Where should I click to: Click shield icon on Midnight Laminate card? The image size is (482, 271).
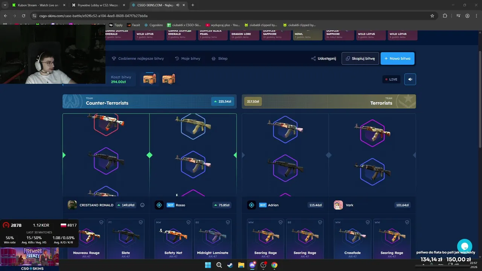tap(228, 222)
